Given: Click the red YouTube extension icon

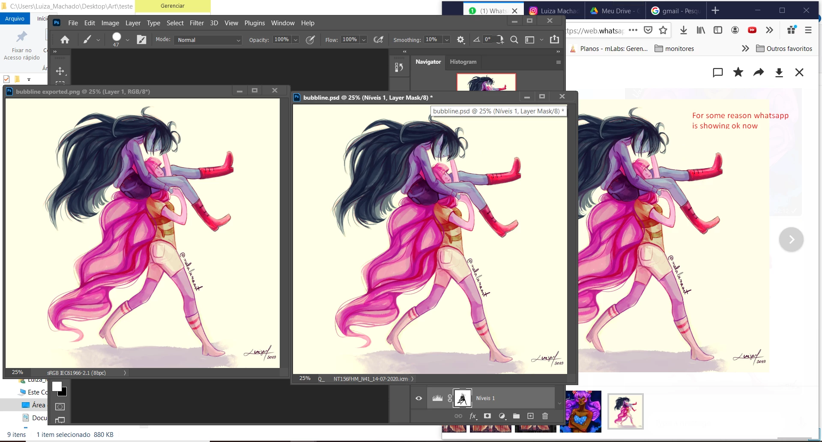Looking at the screenshot, I should click(752, 30).
